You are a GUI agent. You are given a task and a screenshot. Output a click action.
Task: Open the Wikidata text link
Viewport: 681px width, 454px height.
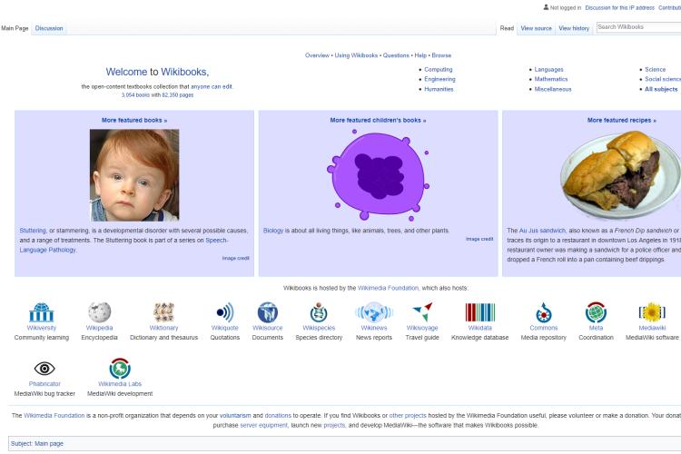480,328
